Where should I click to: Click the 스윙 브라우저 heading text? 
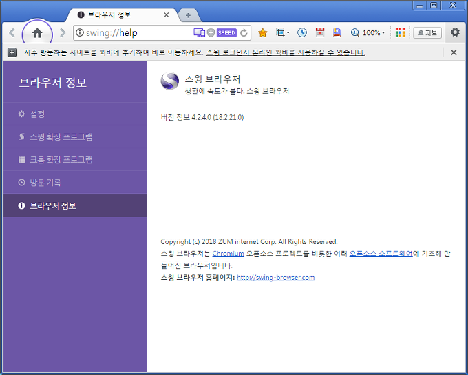click(x=213, y=79)
